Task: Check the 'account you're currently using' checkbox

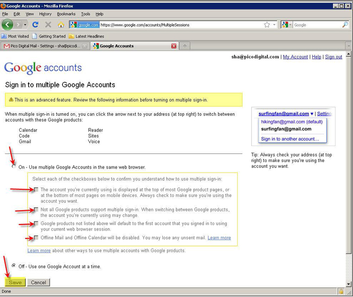Action: click(x=36, y=189)
